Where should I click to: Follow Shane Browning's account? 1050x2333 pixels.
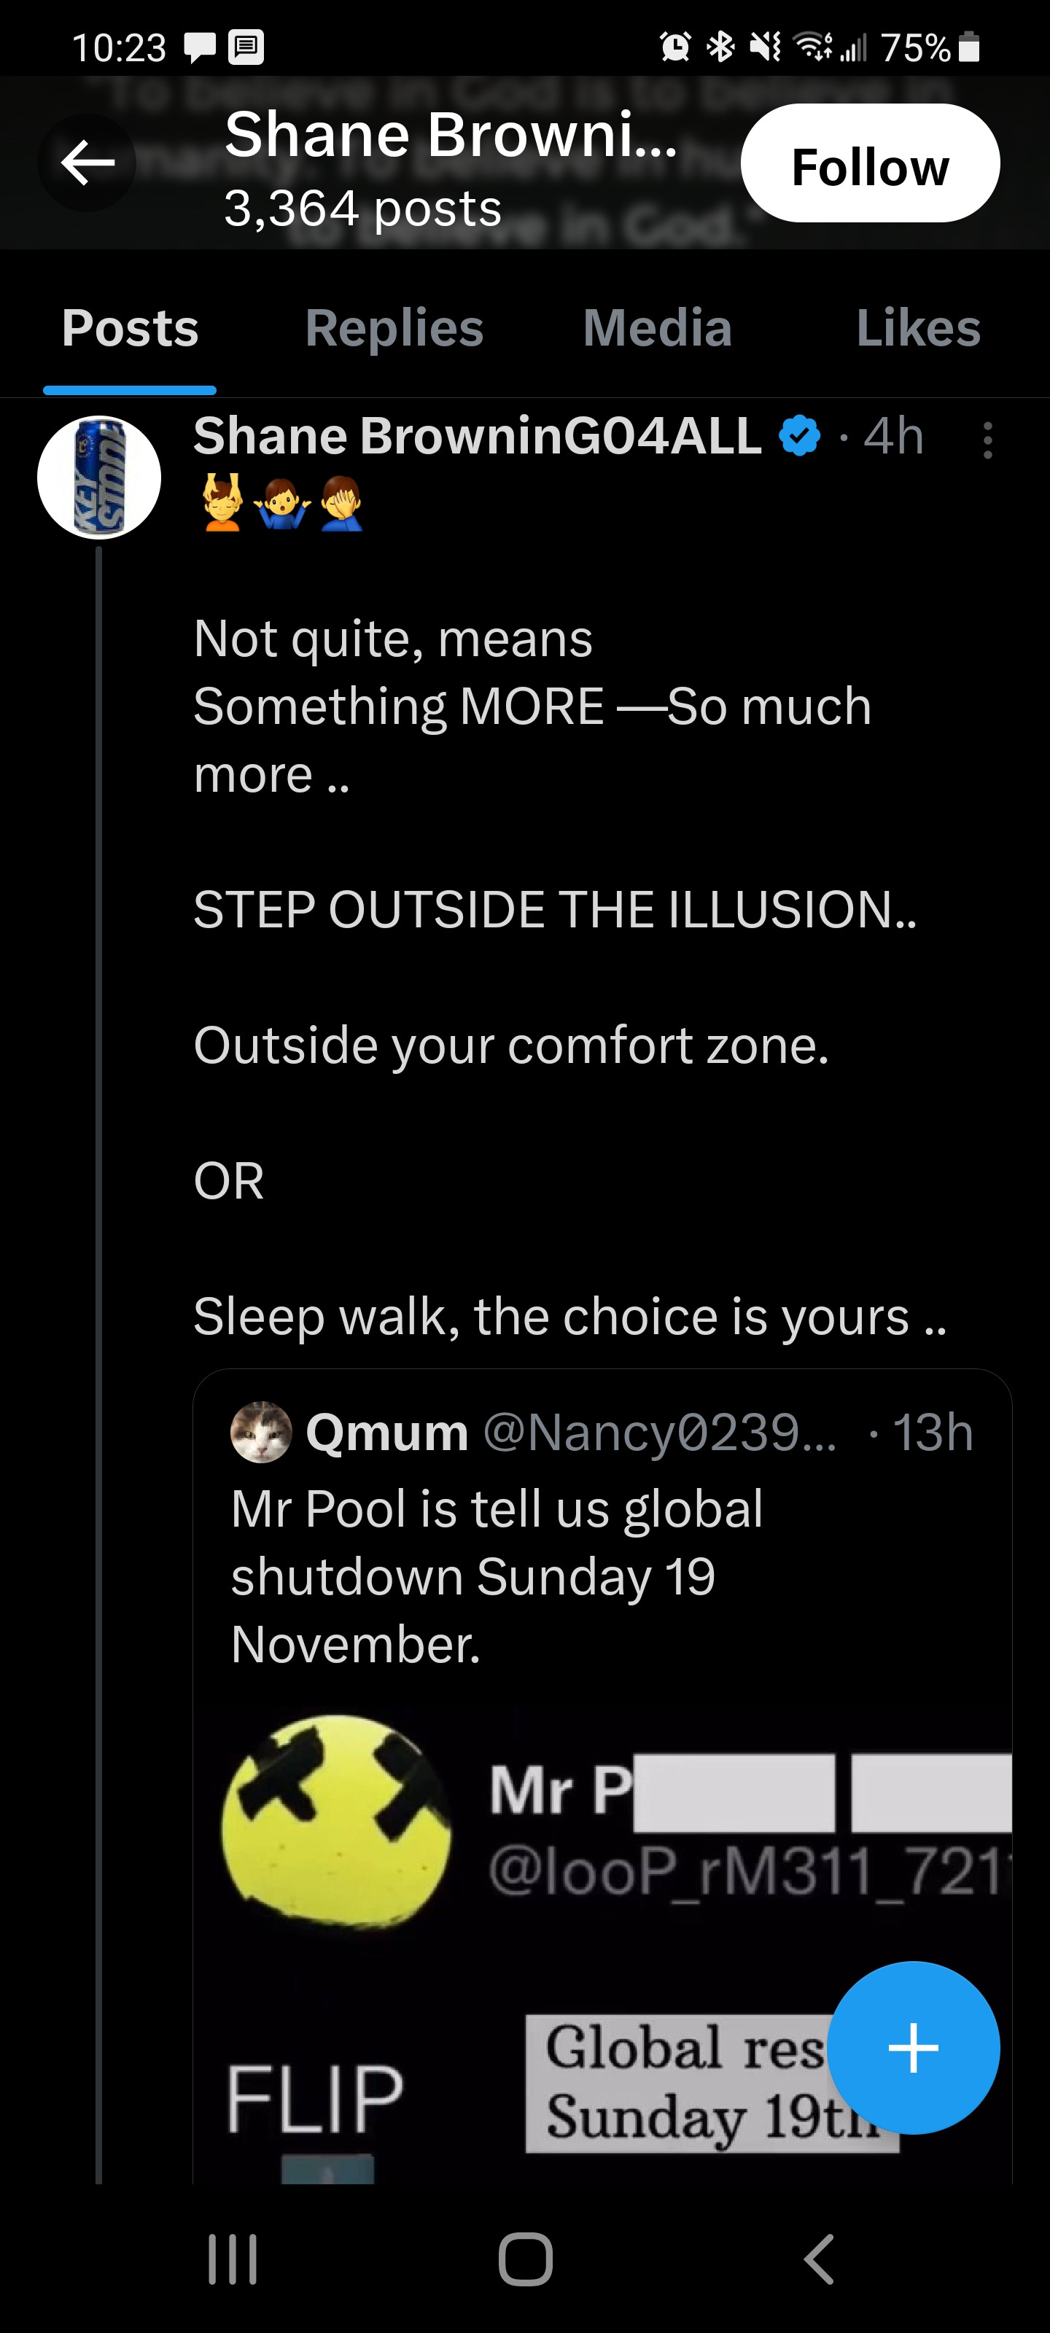(x=870, y=164)
